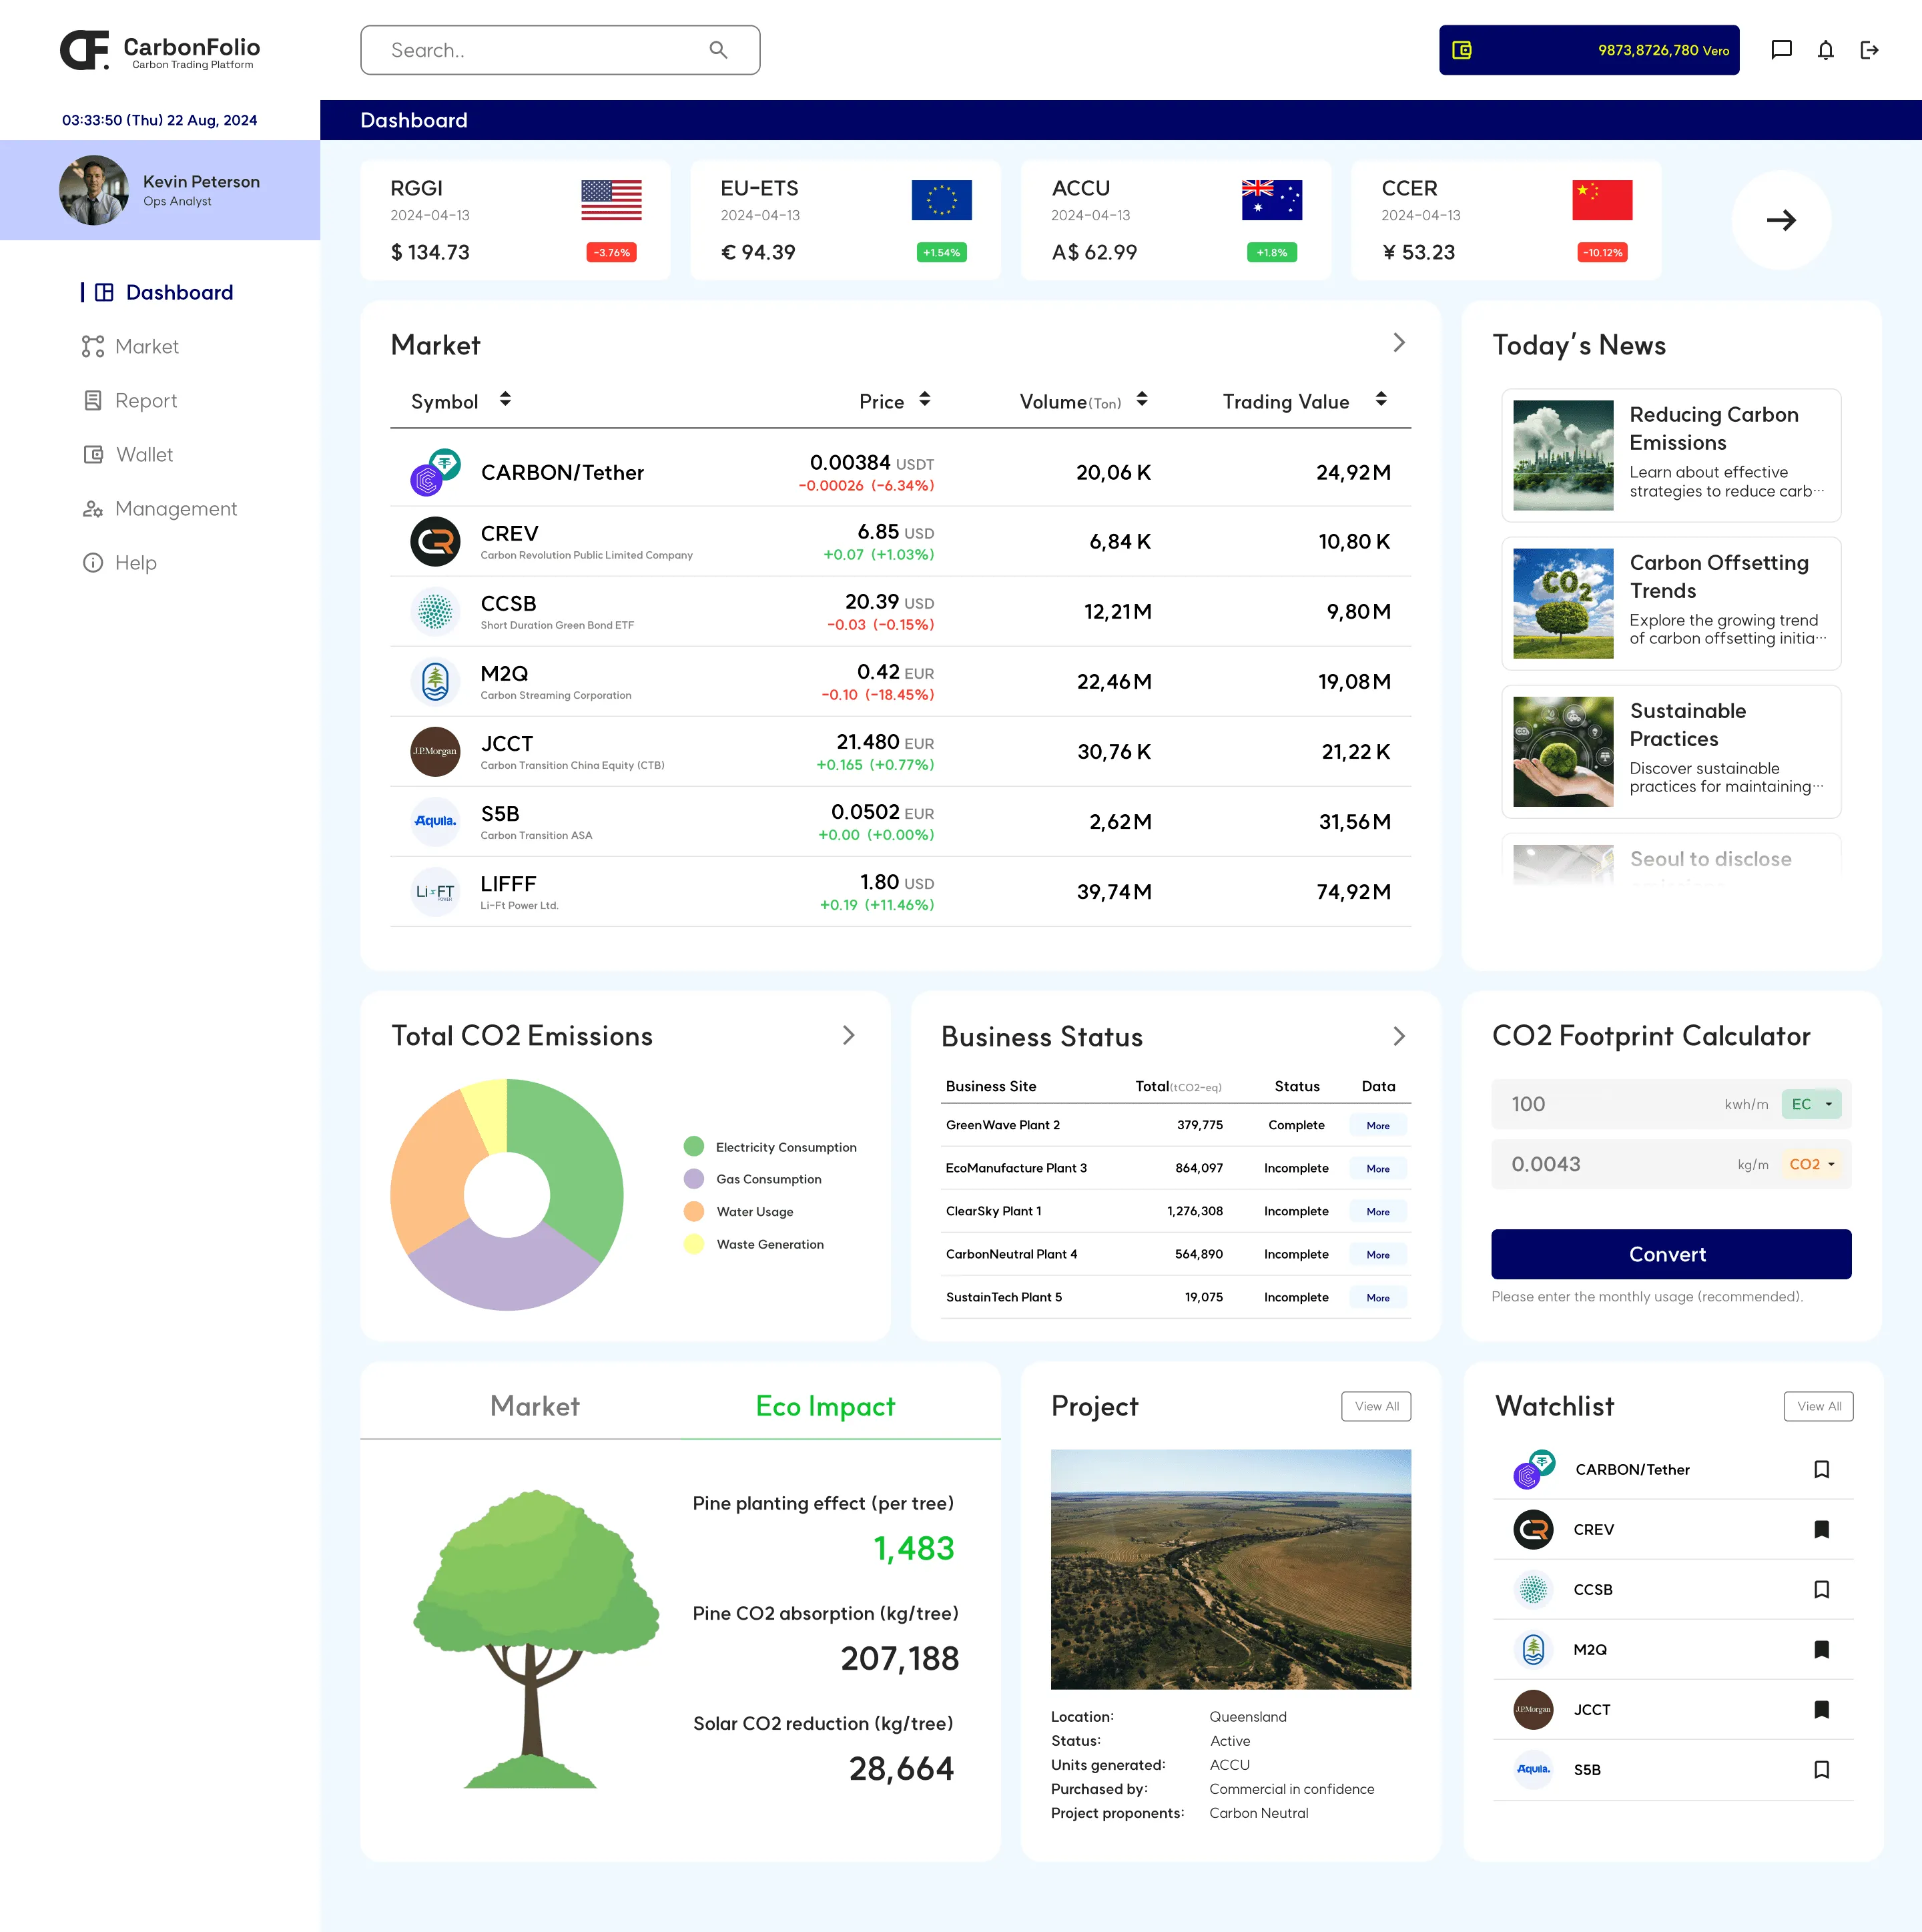Toggle bookmark for CARBON/Tether in Watchlist
The height and width of the screenshot is (1932, 1922).
pyautogui.click(x=1821, y=1469)
